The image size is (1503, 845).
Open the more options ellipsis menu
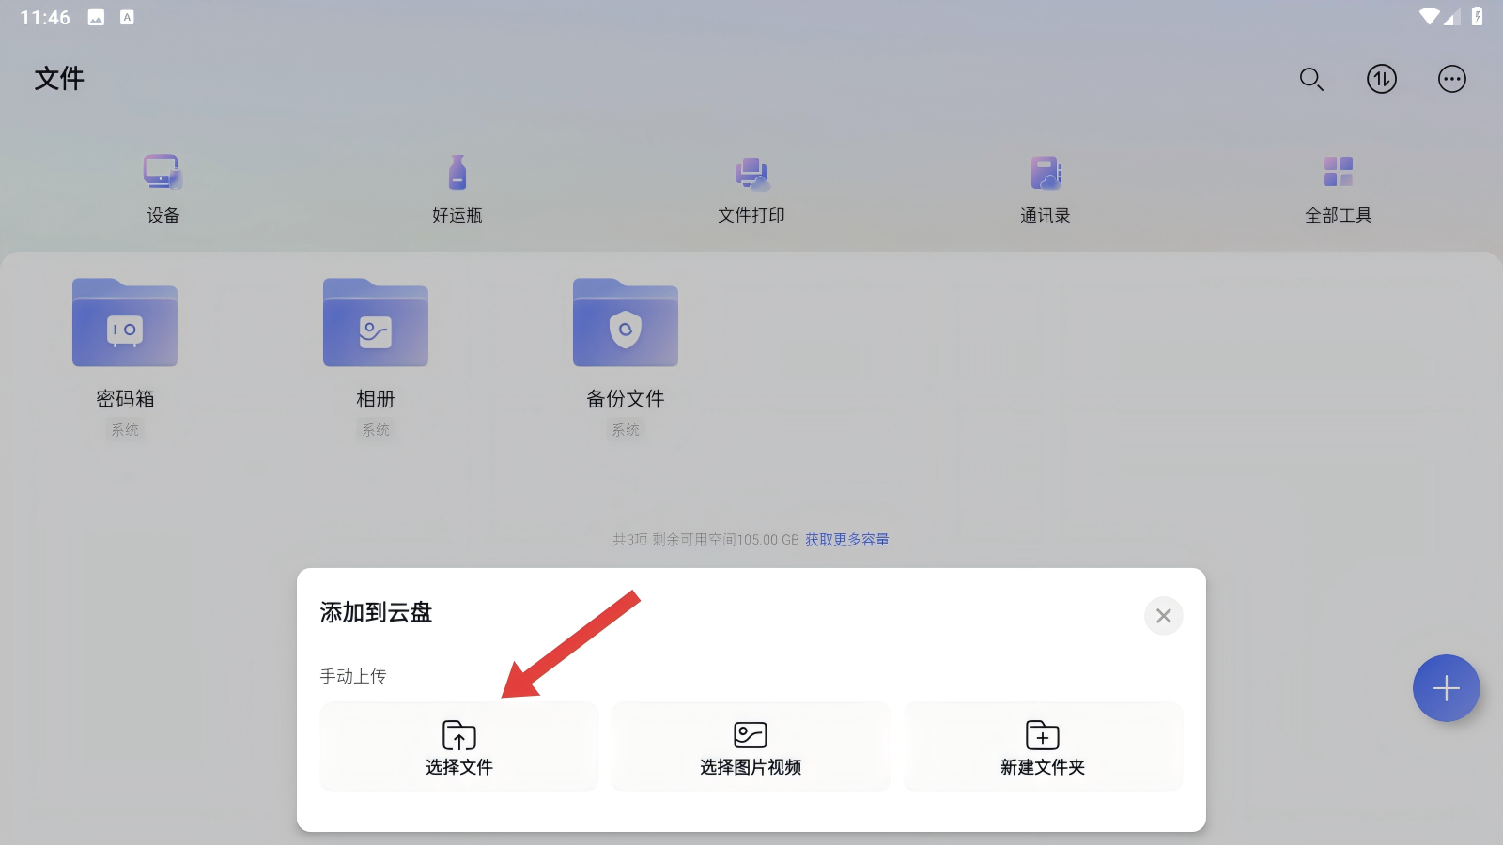click(x=1451, y=80)
